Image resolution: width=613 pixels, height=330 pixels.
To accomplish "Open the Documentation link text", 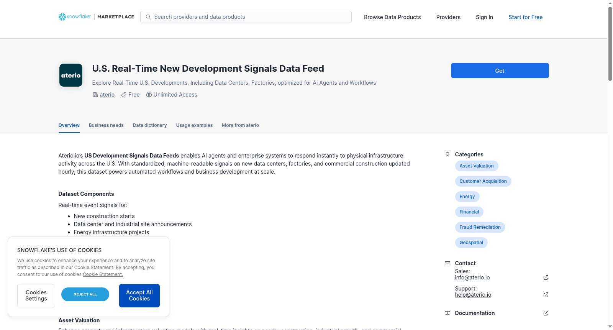I will [x=475, y=313].
